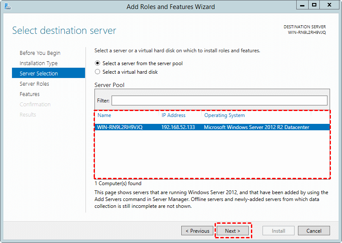Maximize the wizard window
Image resolution: width=342 pixels, height=243 pixels.
314,5
